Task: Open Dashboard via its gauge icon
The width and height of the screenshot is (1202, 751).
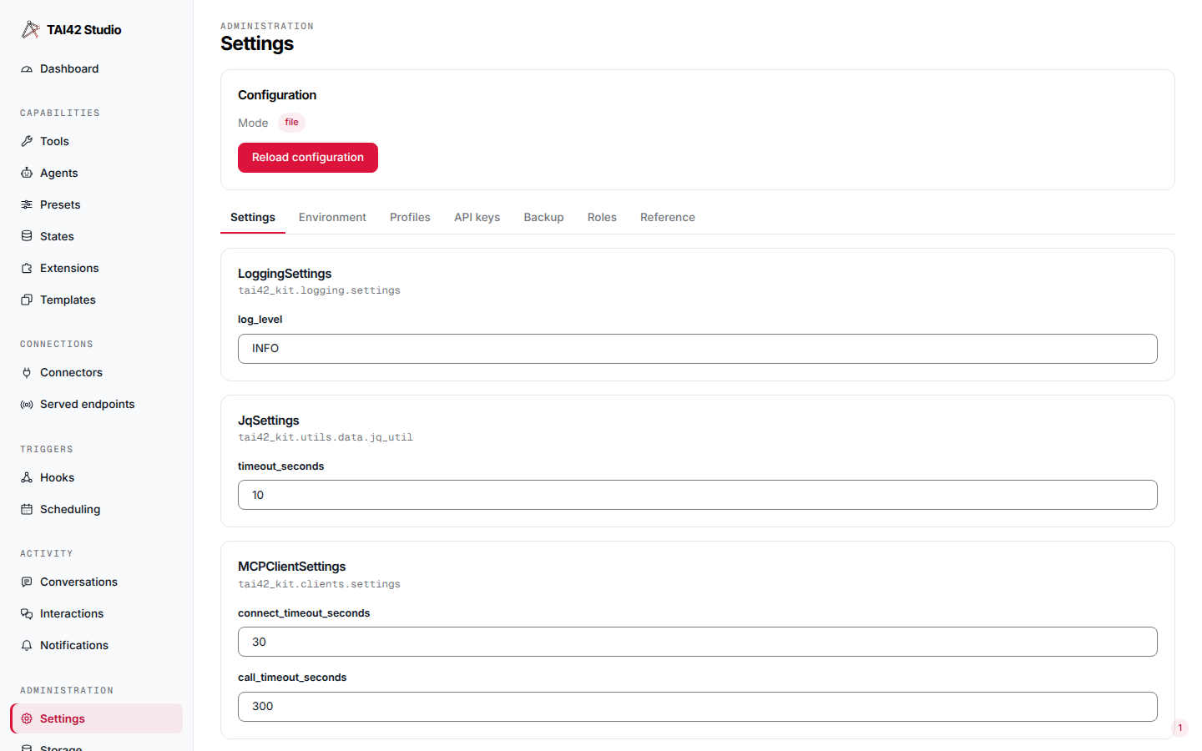Action: tap(27, 69)
